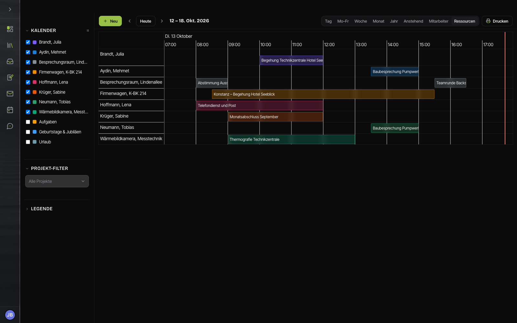Switch to the Tag view tab
Screen dimensions: 517x323
point(328,21)
